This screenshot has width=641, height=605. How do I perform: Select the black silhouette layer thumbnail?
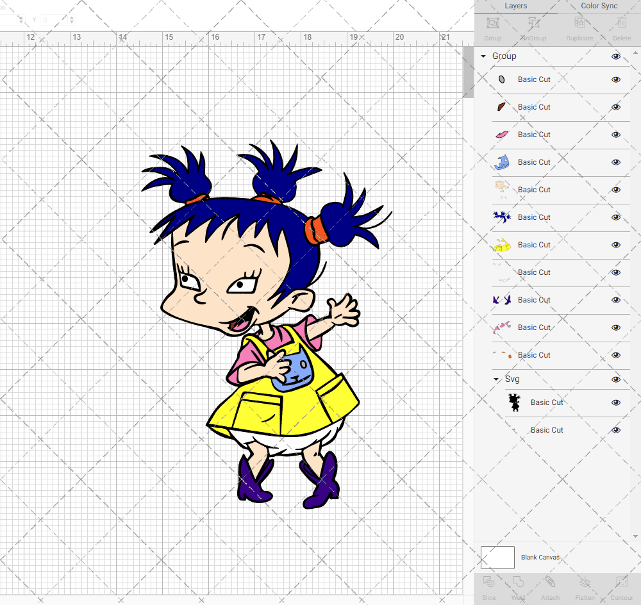coord(515,402)
